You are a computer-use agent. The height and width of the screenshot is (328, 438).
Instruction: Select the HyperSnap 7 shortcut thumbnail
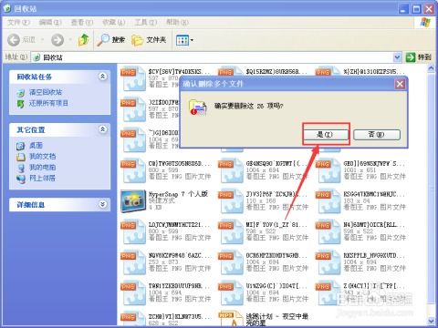133,200
